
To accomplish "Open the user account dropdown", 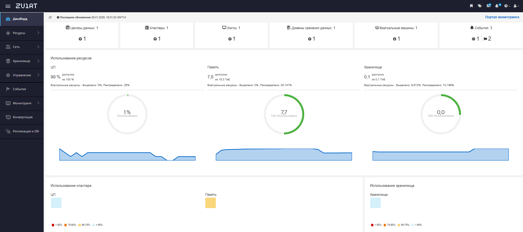I will [x=516, y=6].
